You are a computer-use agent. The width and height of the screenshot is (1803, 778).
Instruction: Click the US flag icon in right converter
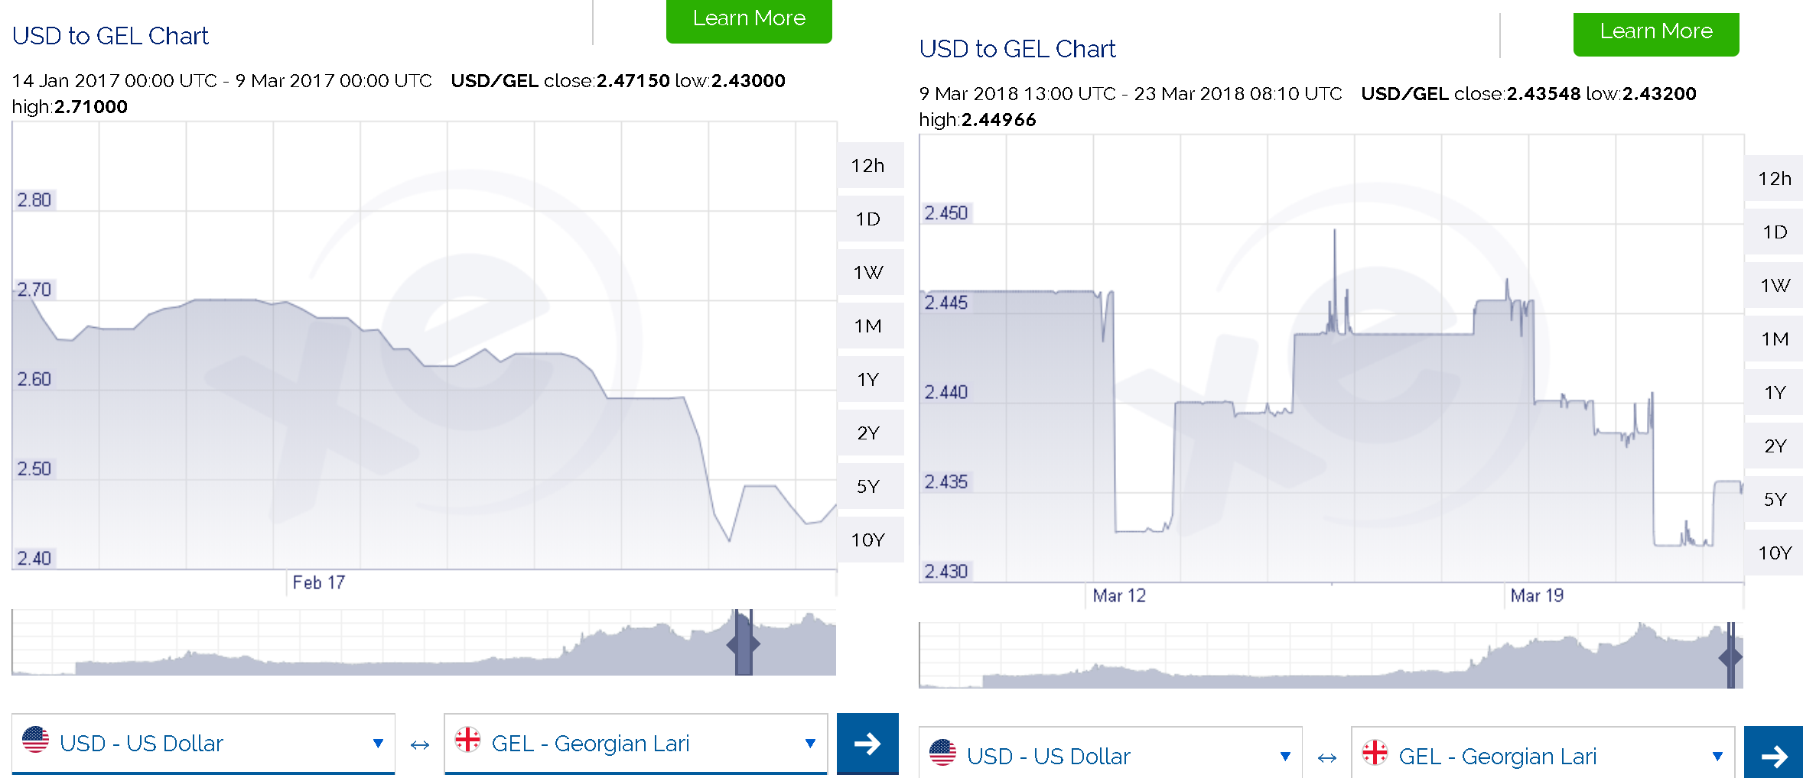[x=942, y=753]
